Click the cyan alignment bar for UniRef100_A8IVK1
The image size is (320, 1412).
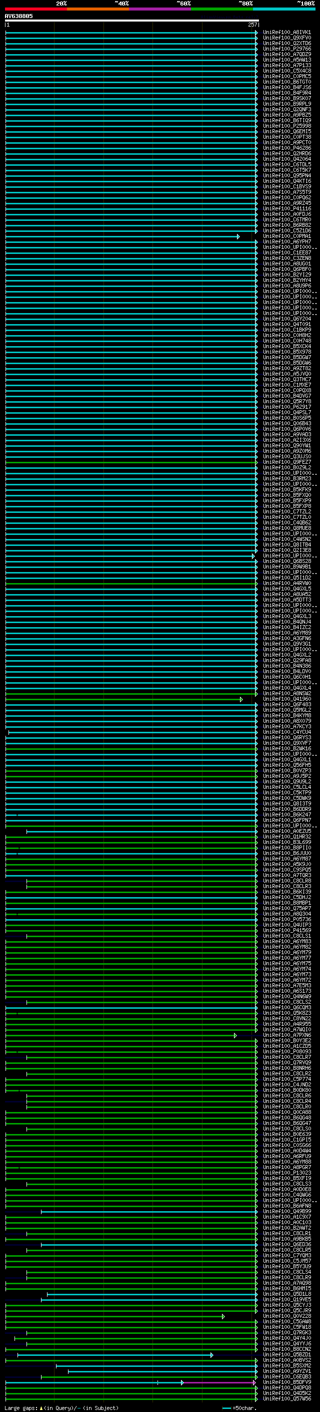[131, 33]
